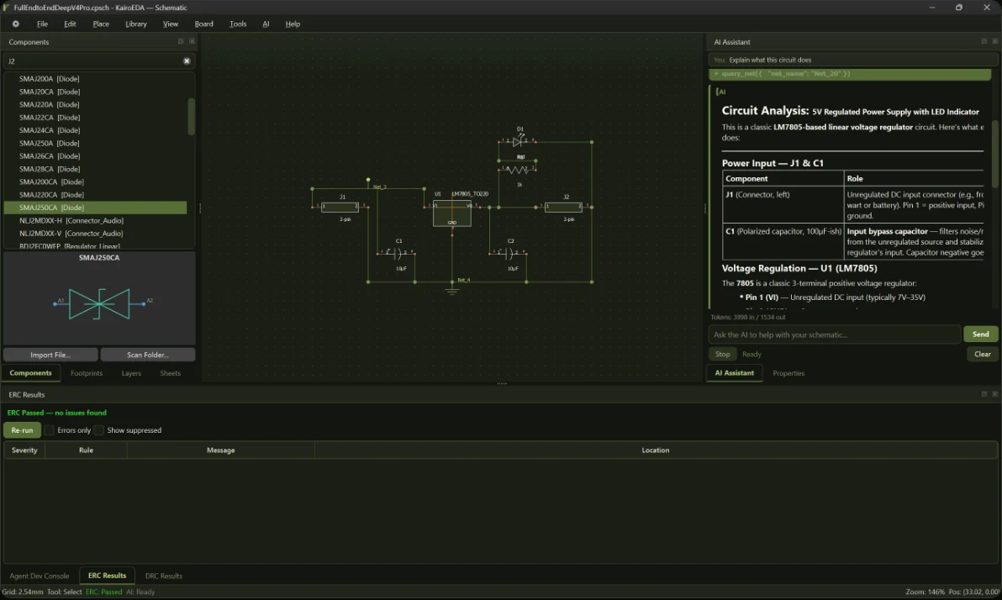Clear the component search field with X icon
This screenshot has width=1002, height=600.
pyautogui.click(x=187, y=61)
